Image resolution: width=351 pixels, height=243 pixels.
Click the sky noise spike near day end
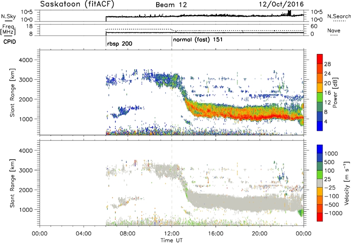(290, 13)
